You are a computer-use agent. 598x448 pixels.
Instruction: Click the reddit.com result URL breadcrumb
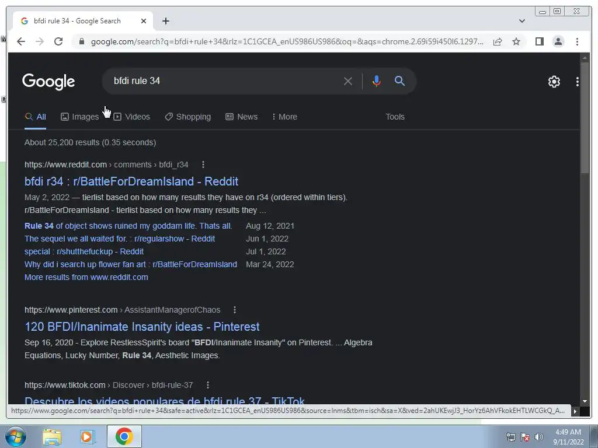(106, 164)
